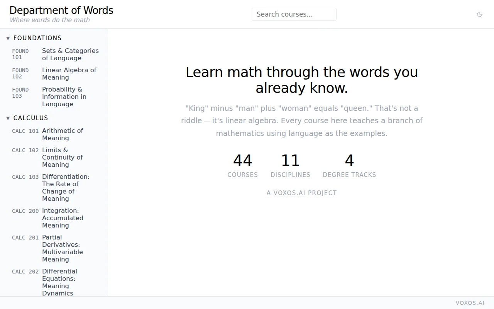
Task: Focus the Search courses field
Action: [x=294, y=14]
